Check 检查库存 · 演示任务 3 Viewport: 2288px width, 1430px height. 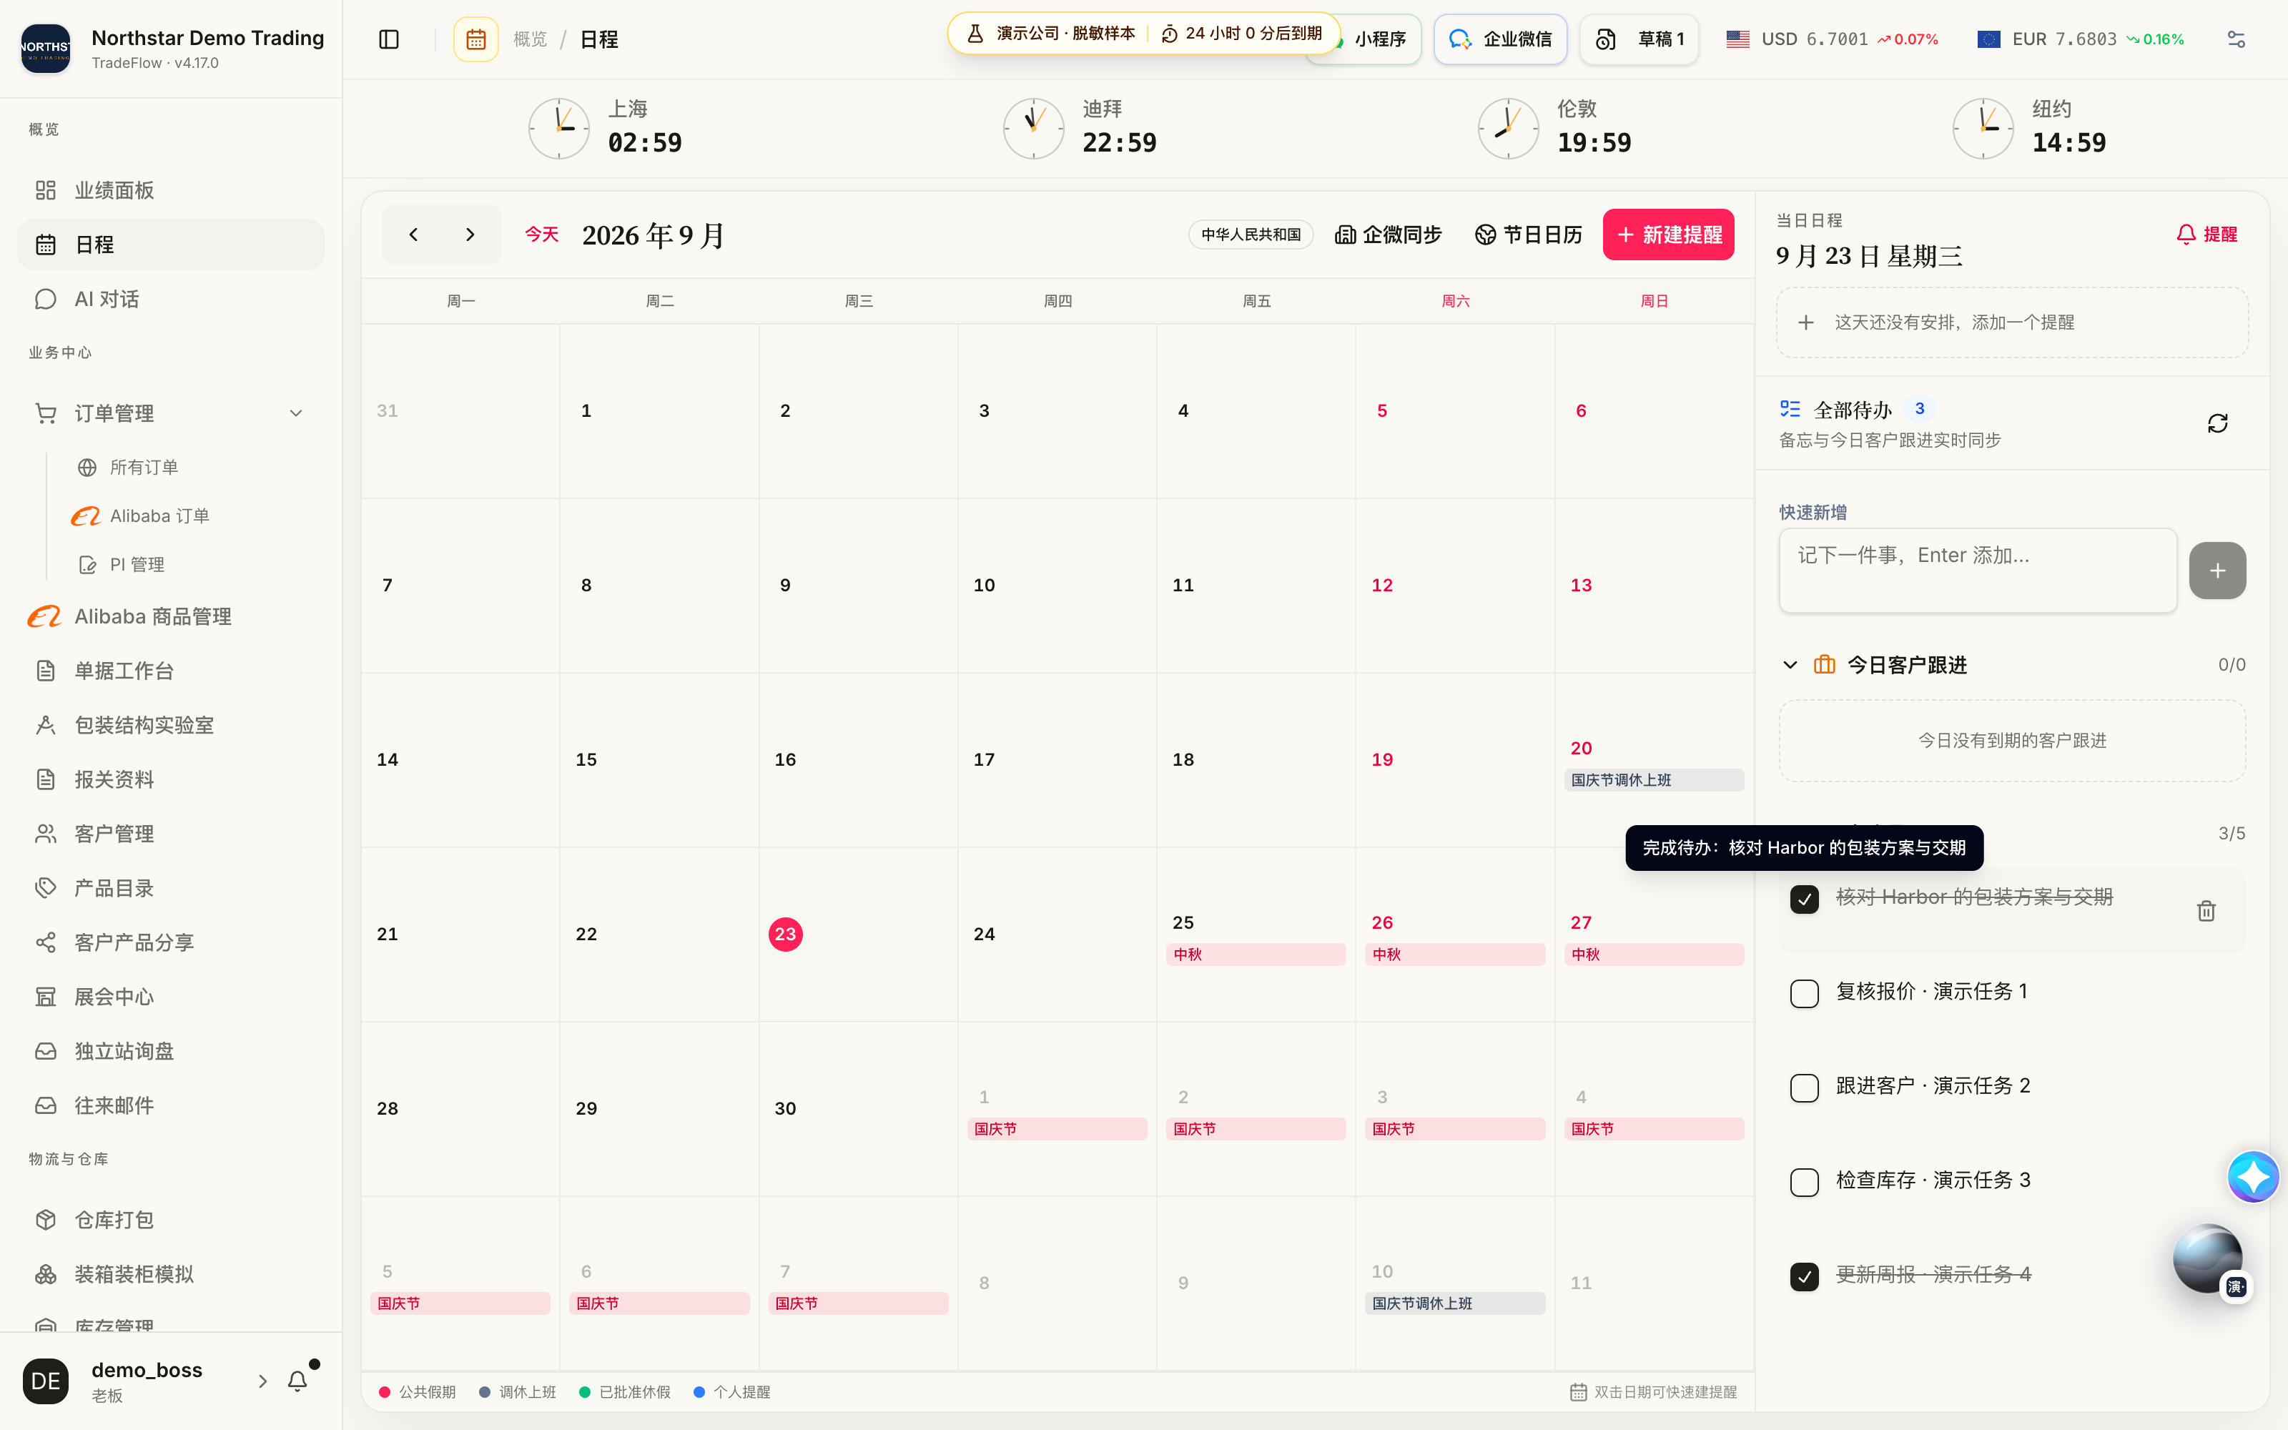pyautogui.click(x=1804, y=1182)
